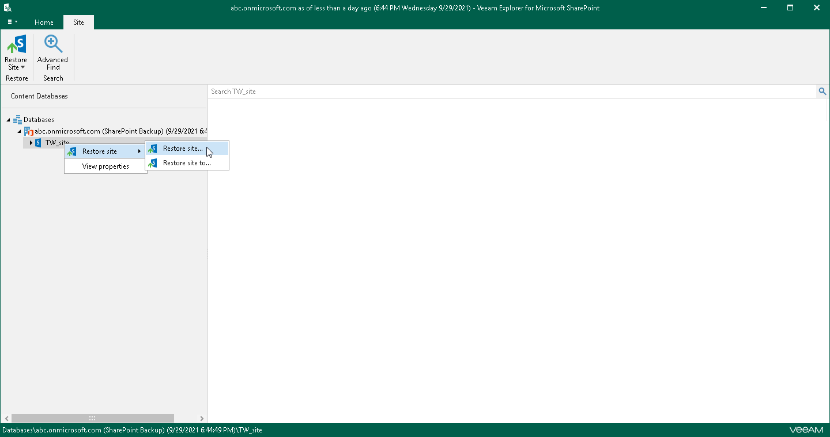
Task: Collapse the Databases tree node
Action: [x=8, y=120]
